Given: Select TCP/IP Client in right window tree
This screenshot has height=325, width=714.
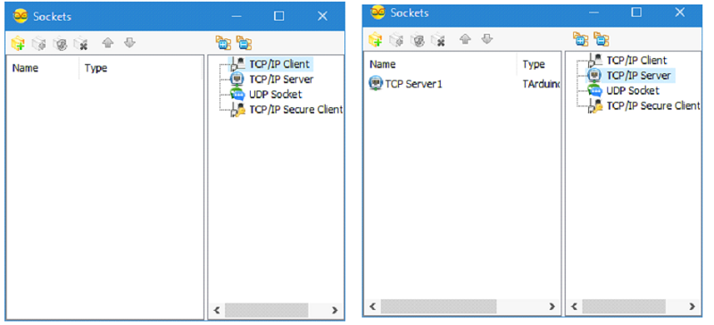Looking at the screenshot, I should (636, 61).
